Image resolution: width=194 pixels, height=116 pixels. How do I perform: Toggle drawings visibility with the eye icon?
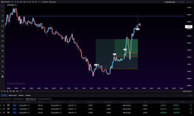(x=3, y=71)
